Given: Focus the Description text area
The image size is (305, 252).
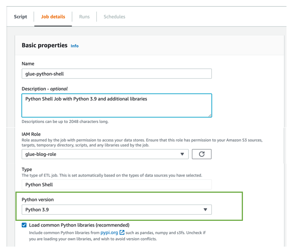Looking at the screenshot, I should pyautogui.click(x=116, y=105).
